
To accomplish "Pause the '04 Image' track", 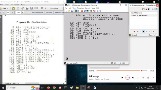I will [x=128, y=78].
